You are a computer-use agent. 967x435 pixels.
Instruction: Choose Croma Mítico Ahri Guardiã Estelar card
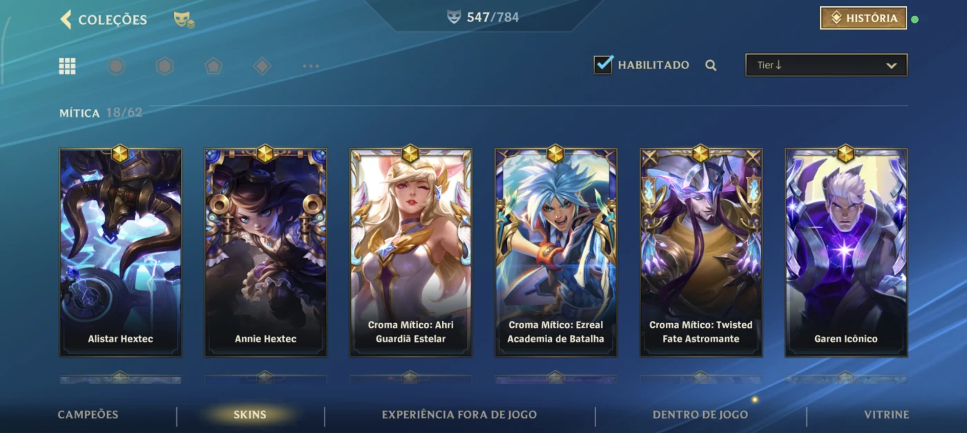411,252
